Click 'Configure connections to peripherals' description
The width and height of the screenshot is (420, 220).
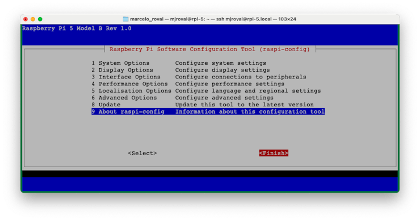pos(241,77)
